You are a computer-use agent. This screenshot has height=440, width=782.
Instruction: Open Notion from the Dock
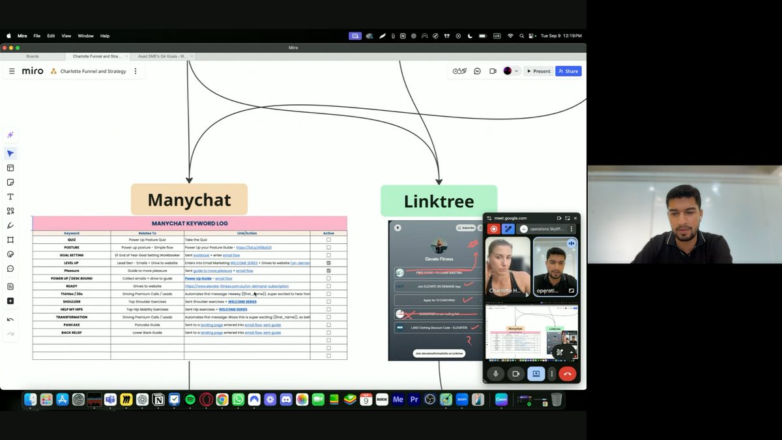pos(158,400)
